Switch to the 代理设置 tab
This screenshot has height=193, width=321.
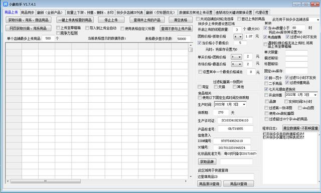262,13
